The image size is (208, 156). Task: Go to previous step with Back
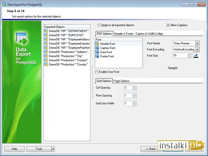pyautogui.click(x=150, y=149)
